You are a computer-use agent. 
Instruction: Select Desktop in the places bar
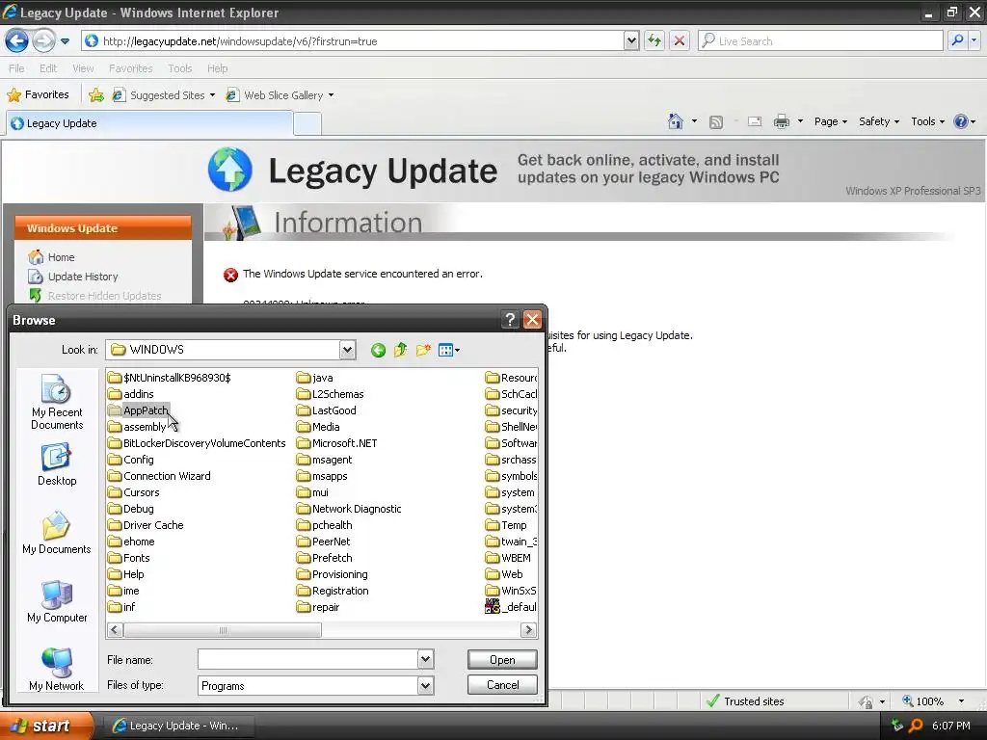click(57, 464)
